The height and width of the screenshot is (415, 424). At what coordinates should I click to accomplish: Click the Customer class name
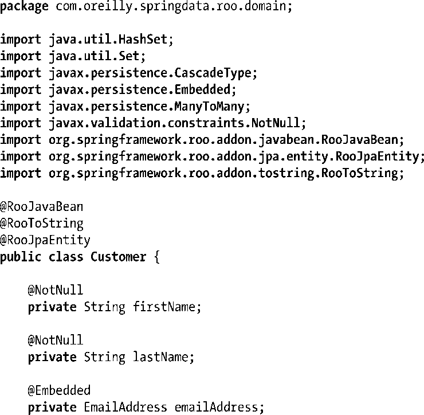[x=119, y=257]
